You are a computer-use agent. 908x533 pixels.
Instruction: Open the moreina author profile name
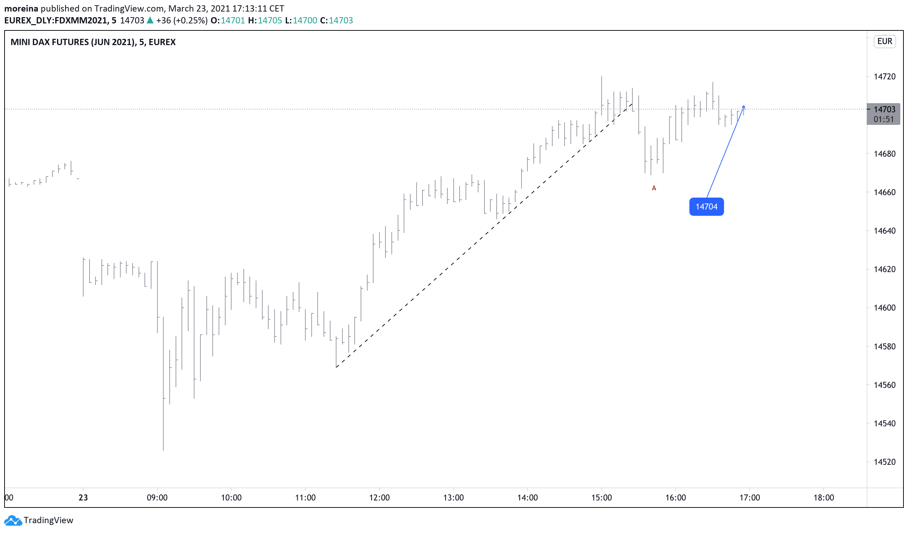tap(21, 8)
